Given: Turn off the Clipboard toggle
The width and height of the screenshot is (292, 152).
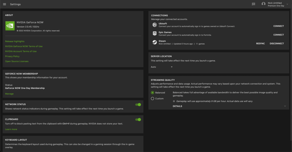Looking at the screenshot, I should pyautogui.click(x=138, y=120).
